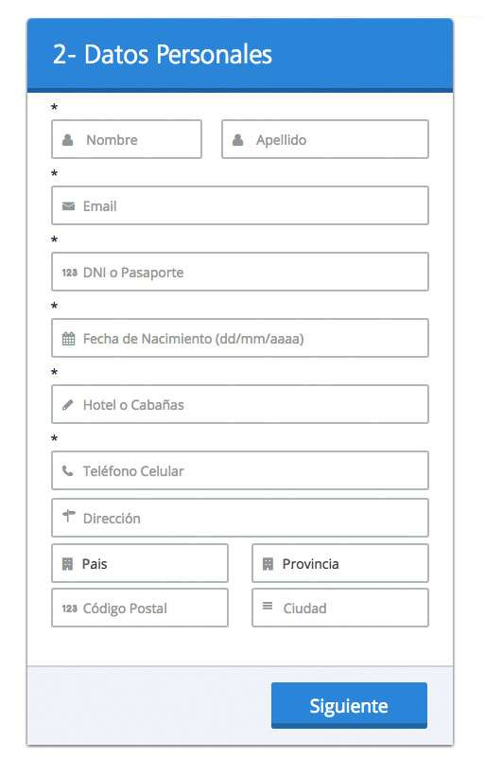Click the pencil icon beside Hotel o Cabañas
The width and height of the screenshot is (485, 777).
tap(68, 405)
